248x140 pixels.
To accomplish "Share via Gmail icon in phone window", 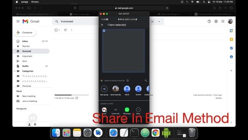I will pyautogui.click(x=104, y=110).
